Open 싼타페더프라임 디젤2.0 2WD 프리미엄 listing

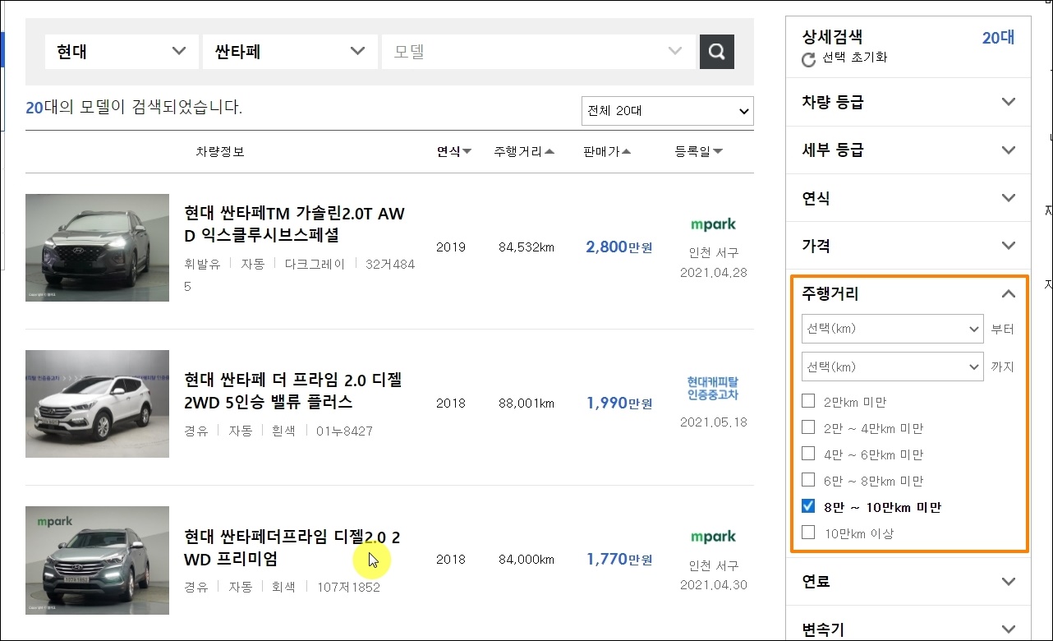pos(292,548)
